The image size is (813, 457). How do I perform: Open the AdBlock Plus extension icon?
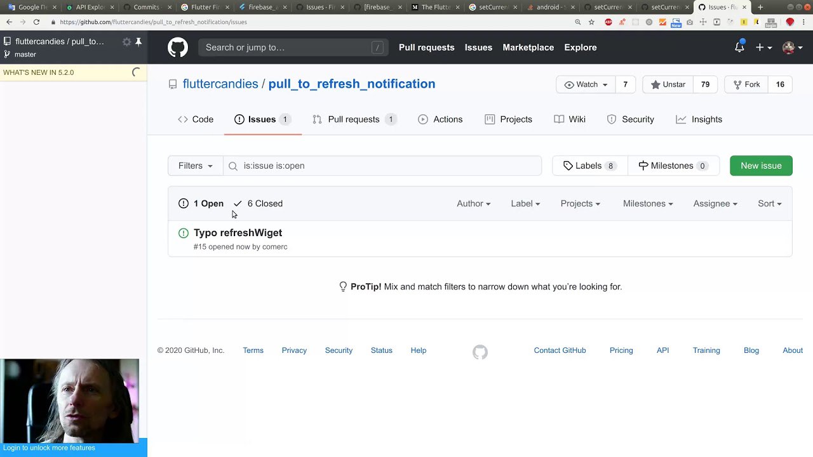pyautogui.click(x=608, y=22)
